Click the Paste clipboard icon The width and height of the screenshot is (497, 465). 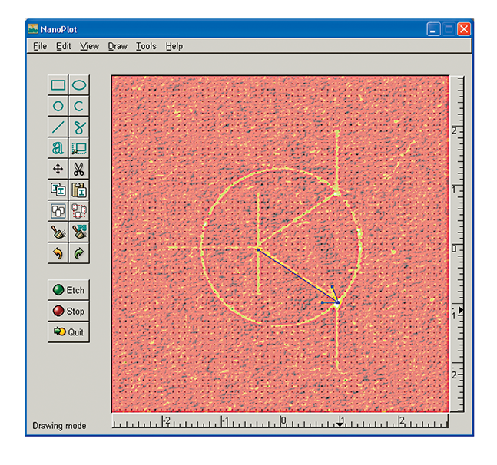[x=79, y=189]
